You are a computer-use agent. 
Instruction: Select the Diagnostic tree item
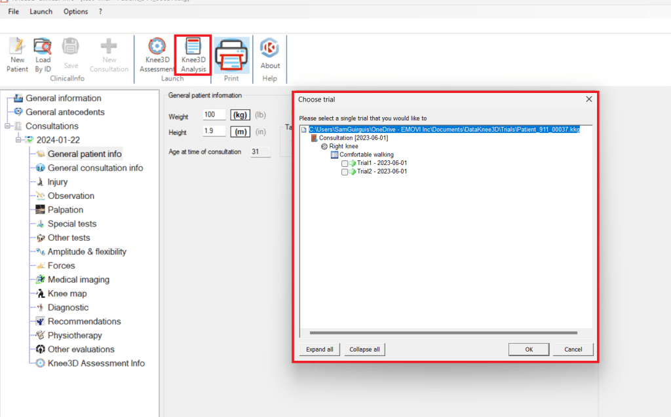pyautogui.click(x=68, y=308)
